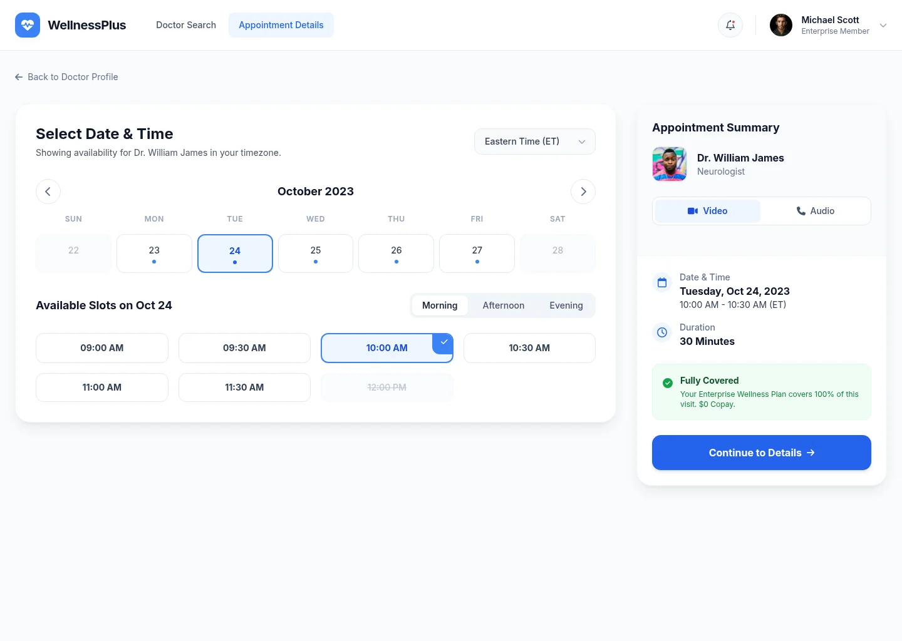Click the back arrow beside Back to Doctor Profile
Screen dimensions: 902x641
(x=19, y=76)
